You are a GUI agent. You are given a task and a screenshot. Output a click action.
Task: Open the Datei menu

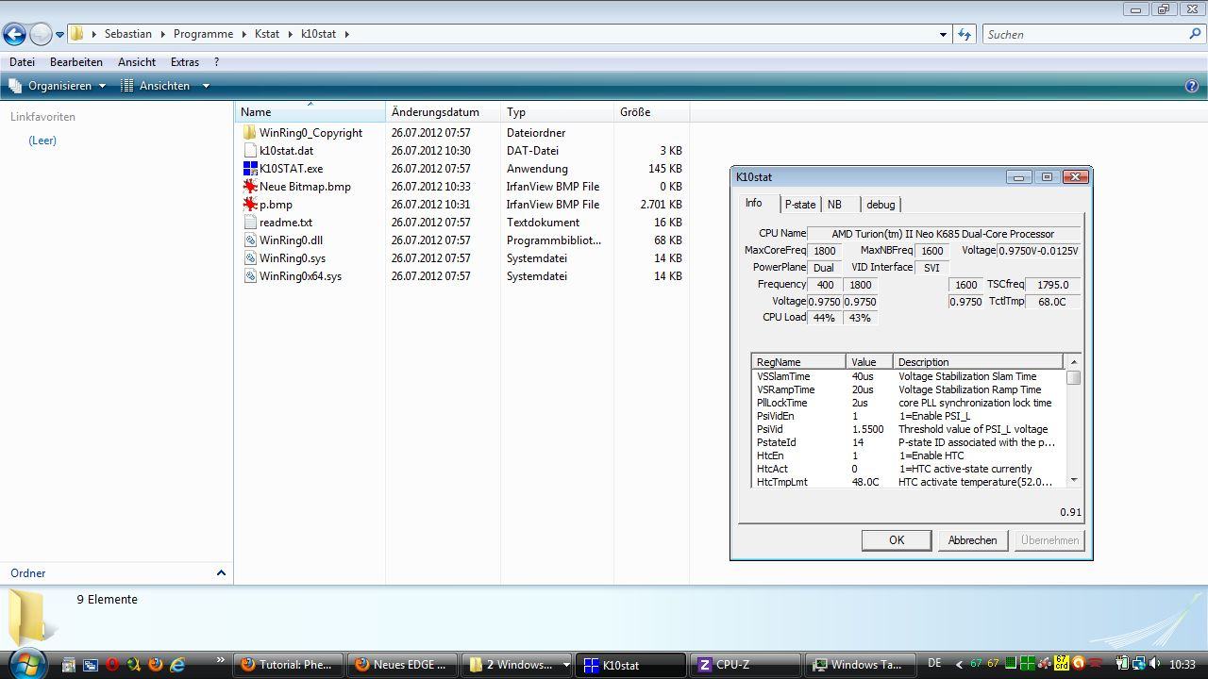click(x=22, y=61)
